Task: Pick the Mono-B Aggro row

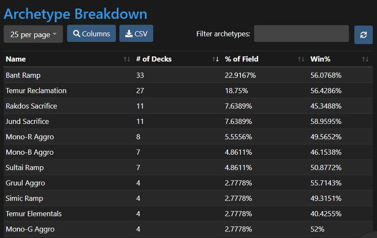Action: [x=188, y=152]
